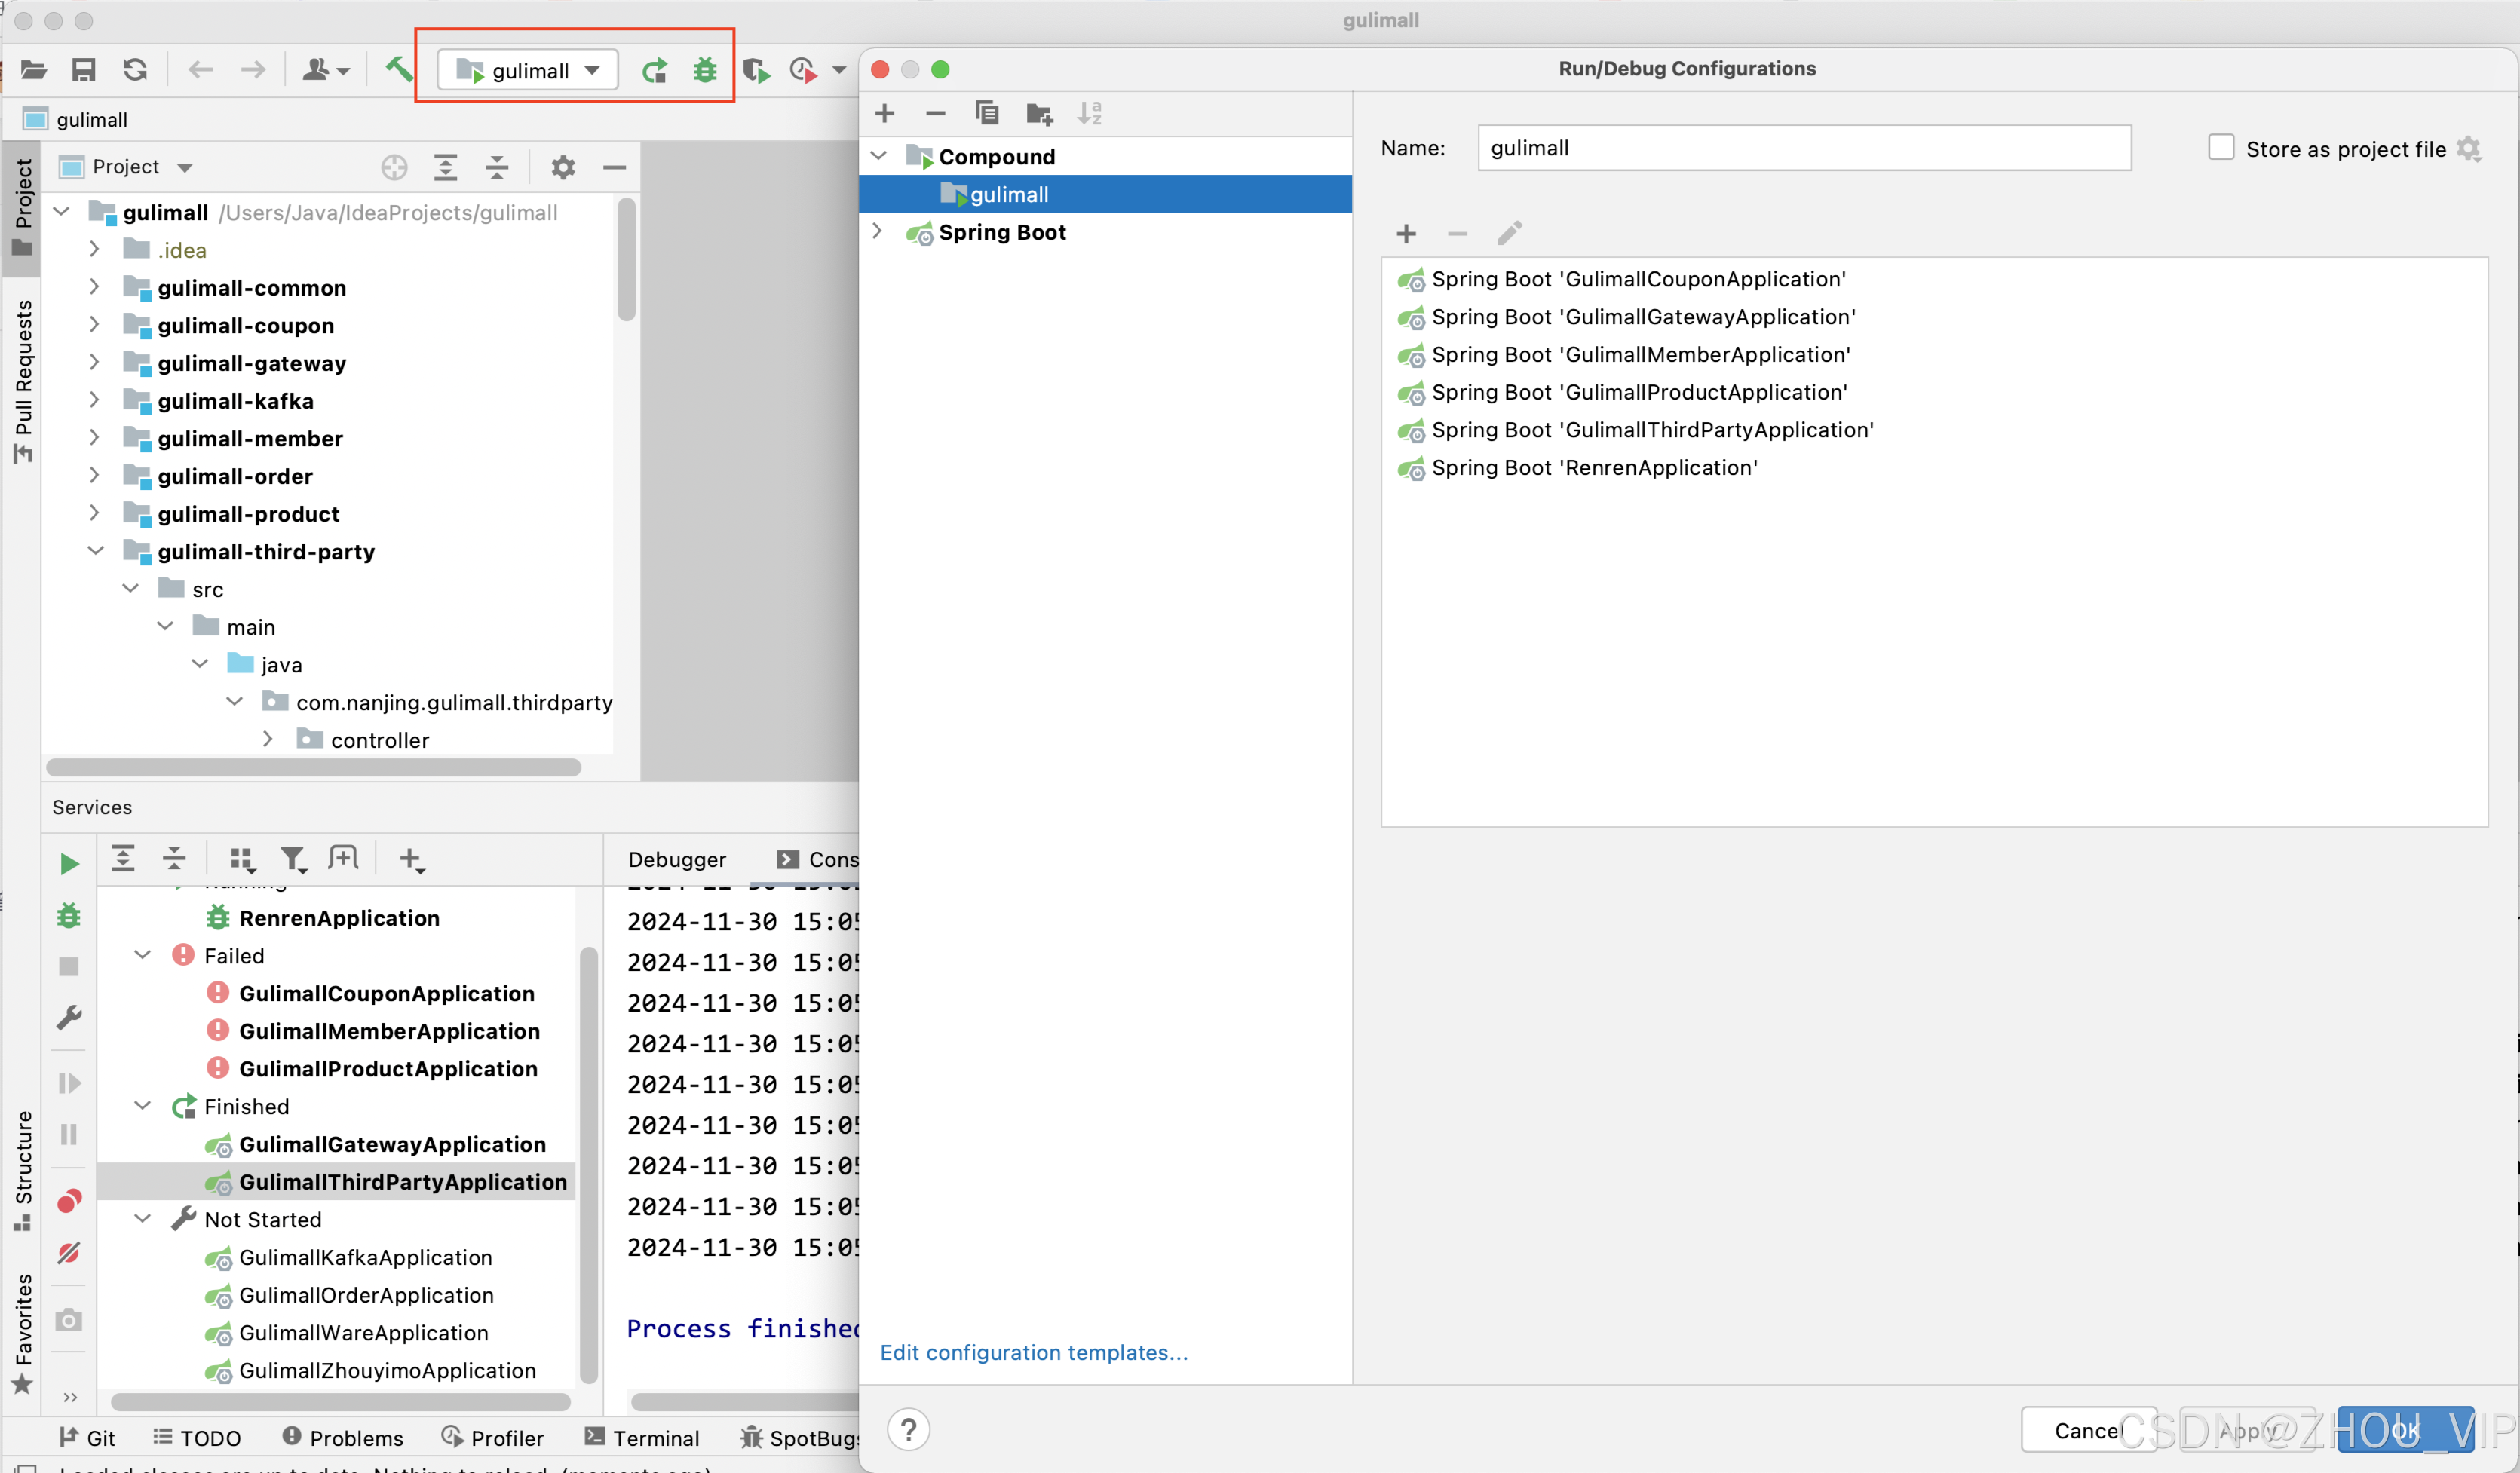Open the Terminal tool window tab
The width and height of the screenshot is (2520, 1473).
click(x=642, y=1437)
